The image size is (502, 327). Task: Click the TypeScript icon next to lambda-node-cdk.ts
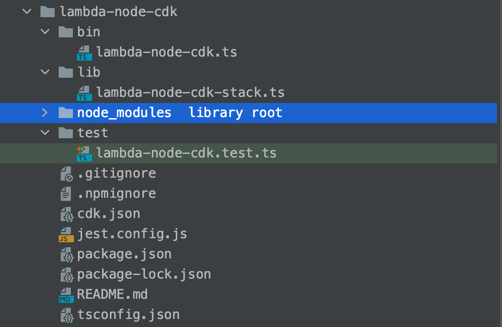(84, 52)
